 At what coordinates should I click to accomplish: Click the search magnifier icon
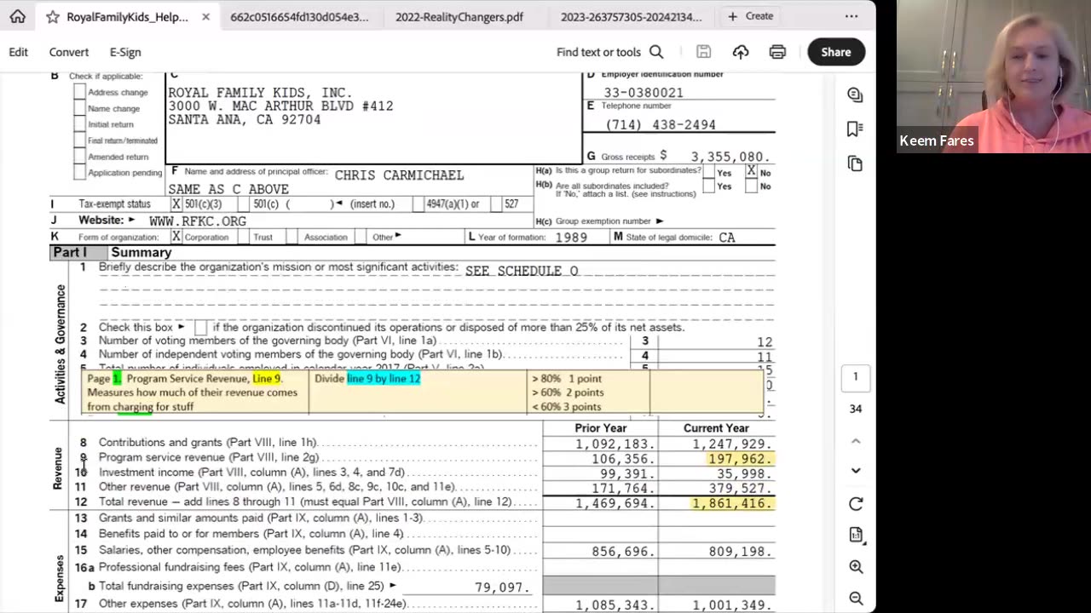(x=656, y=52)
